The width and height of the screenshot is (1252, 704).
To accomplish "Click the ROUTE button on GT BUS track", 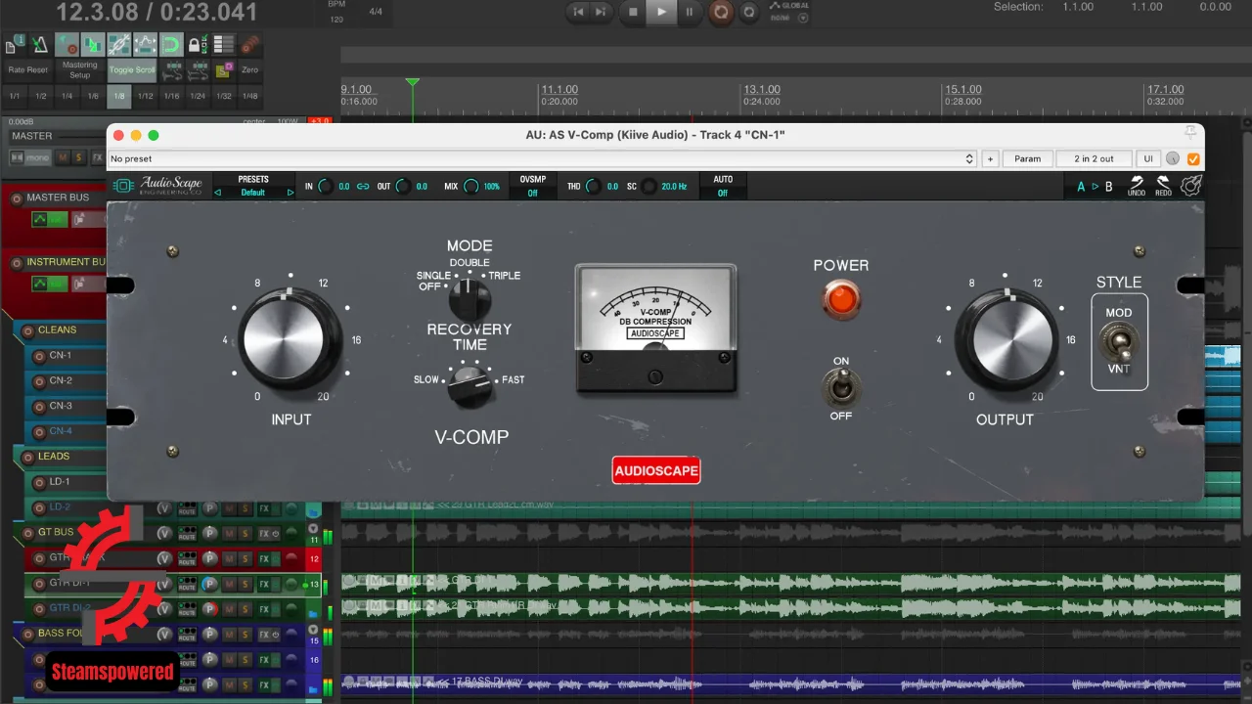I will point(187,533).
